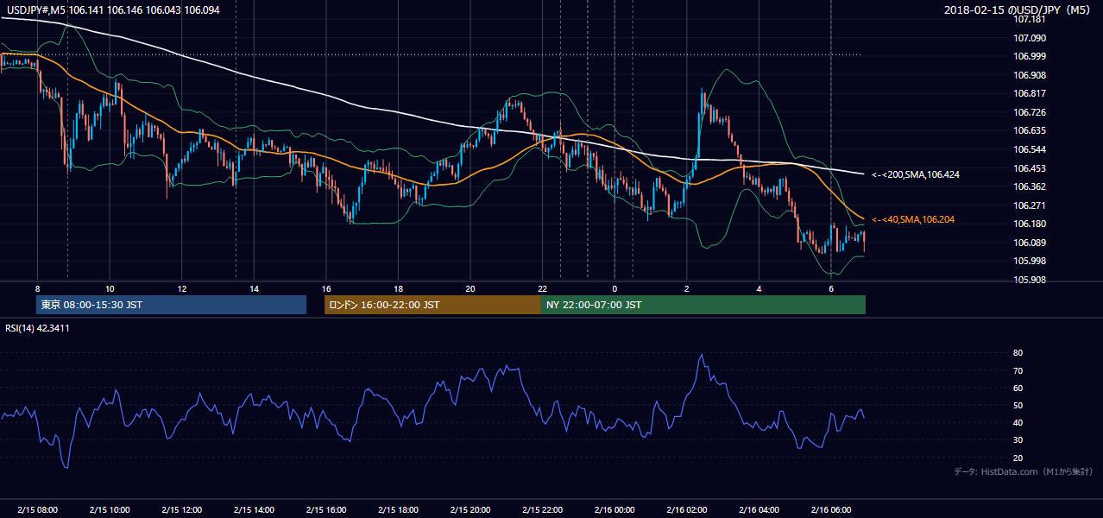Screen dimensions: 1103x518
Task: Click the RSI(14) 42.3411 indicator label
Action: coord(37,327)
